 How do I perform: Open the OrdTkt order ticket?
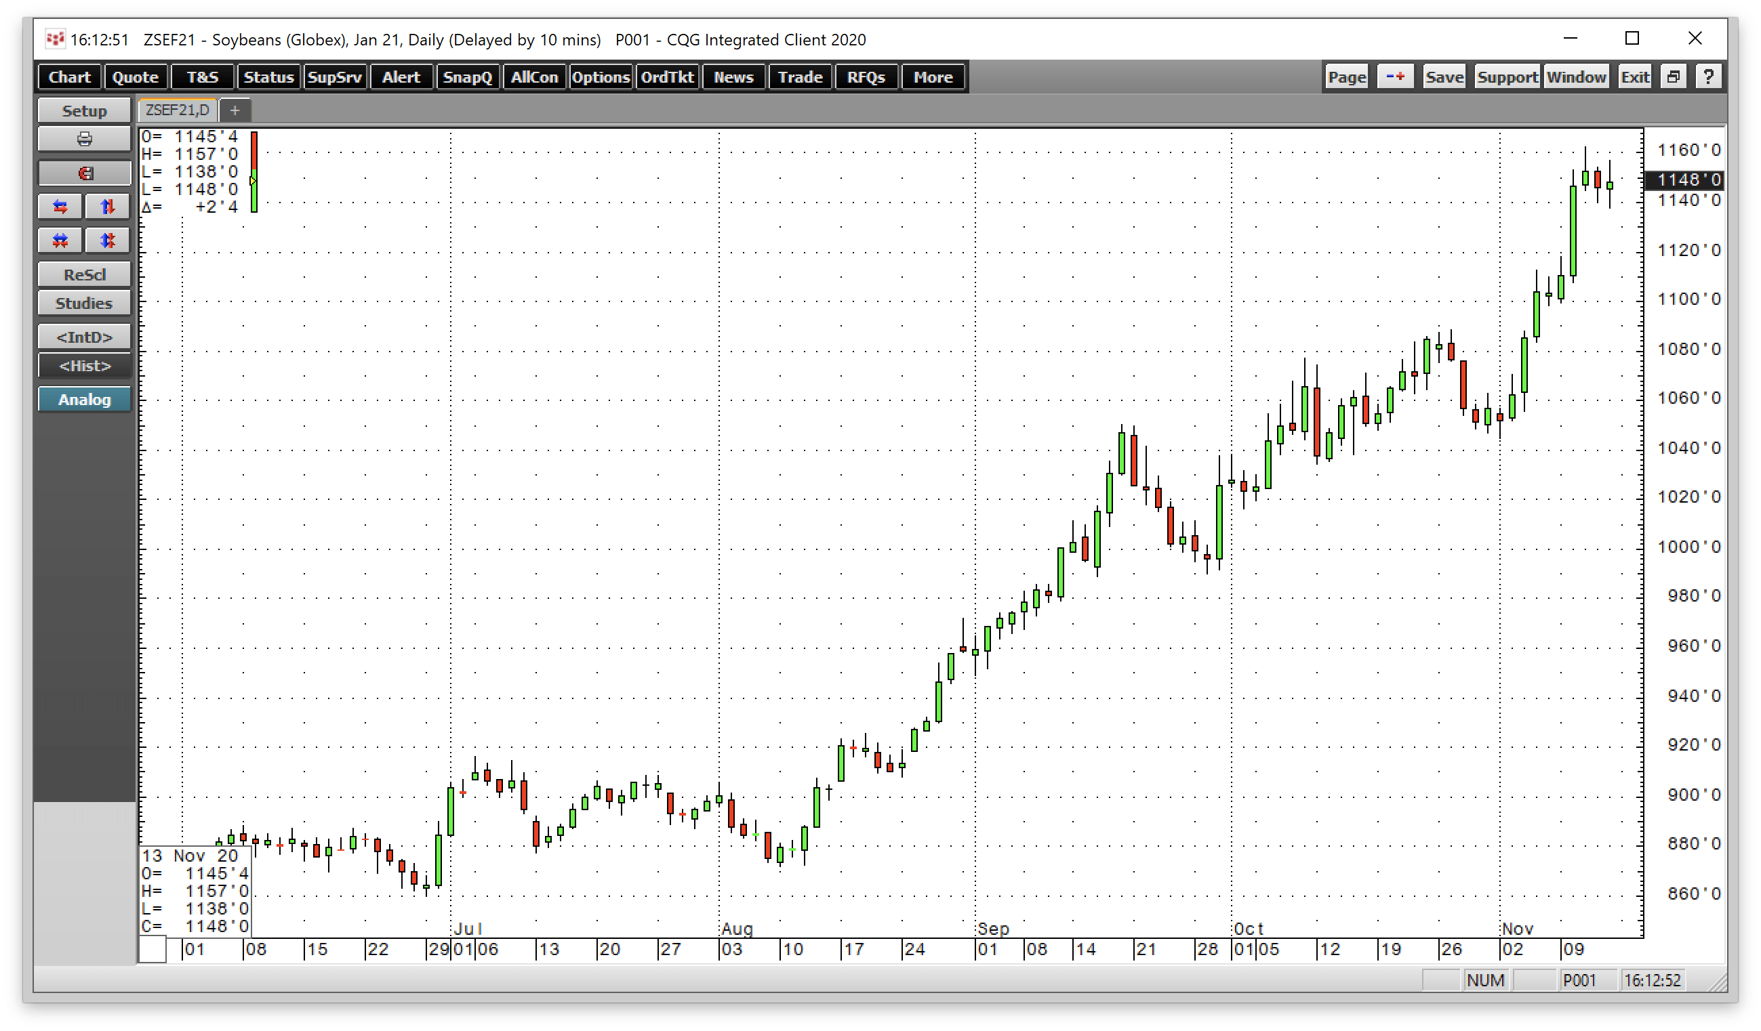(x=667, y=77)
